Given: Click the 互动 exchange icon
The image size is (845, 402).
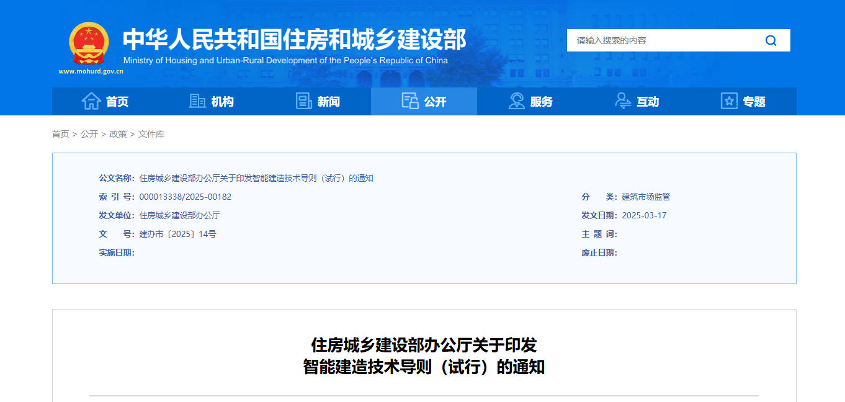Looking at the screenshot, I should click(x=623, y=101).
